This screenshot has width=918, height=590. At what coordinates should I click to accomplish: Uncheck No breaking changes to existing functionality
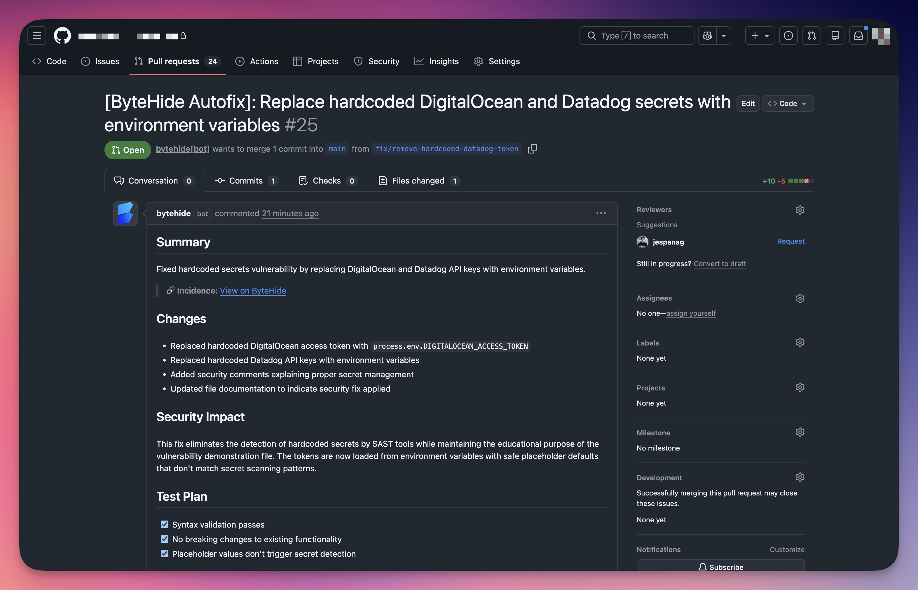(165, 539)
